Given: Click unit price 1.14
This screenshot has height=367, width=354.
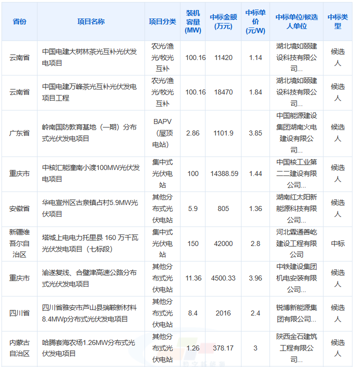Looking at the screenshot, I should click(x=255, y=57).
